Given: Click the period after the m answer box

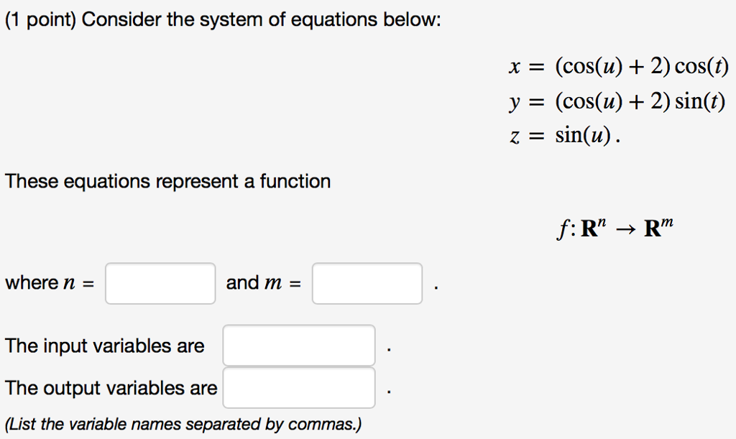Looking at the screenshot, I should coord(436,287).
